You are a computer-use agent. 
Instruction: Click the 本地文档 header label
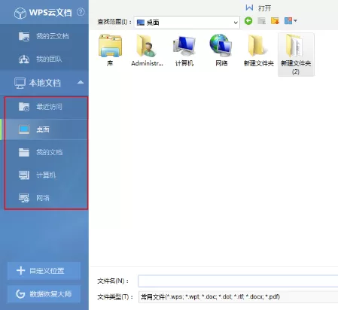(45, 83)
